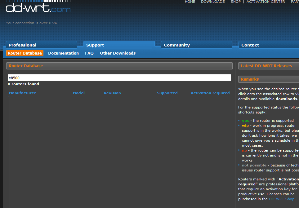Switch to the Community tab
Image resolution: width=299 pixels, height=208 pixels.
197,45
